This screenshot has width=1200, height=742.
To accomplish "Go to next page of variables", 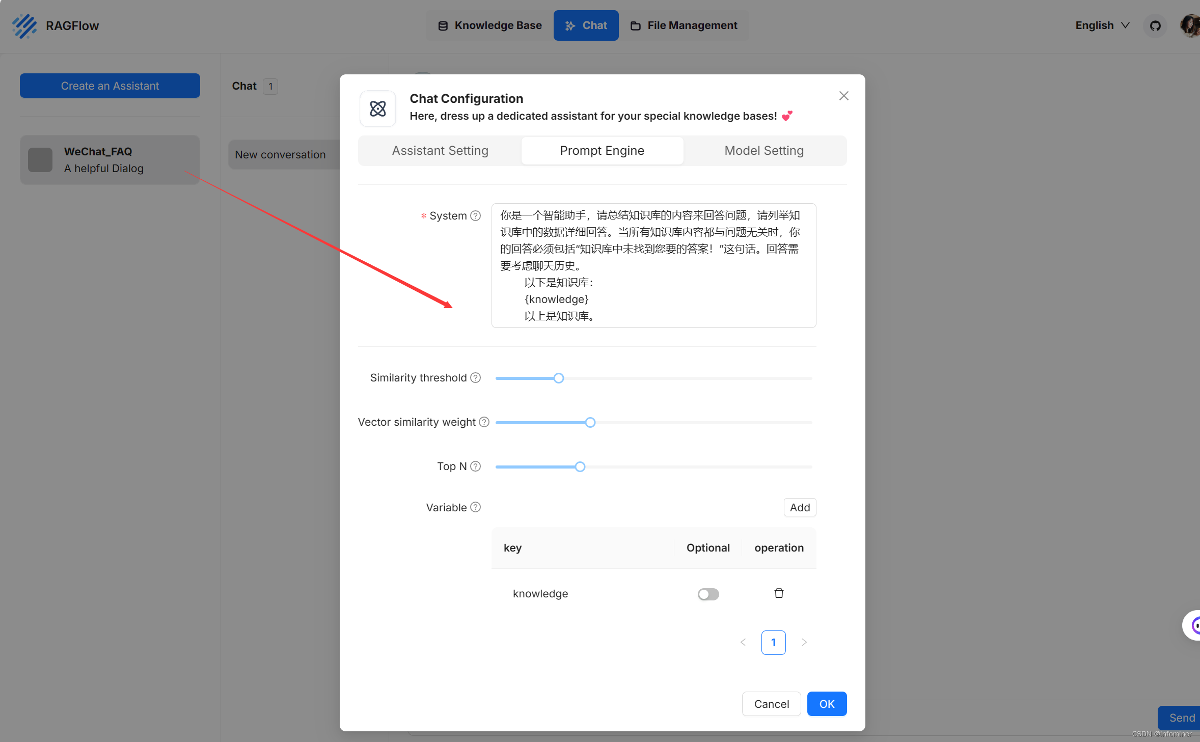I will (804, 643).
